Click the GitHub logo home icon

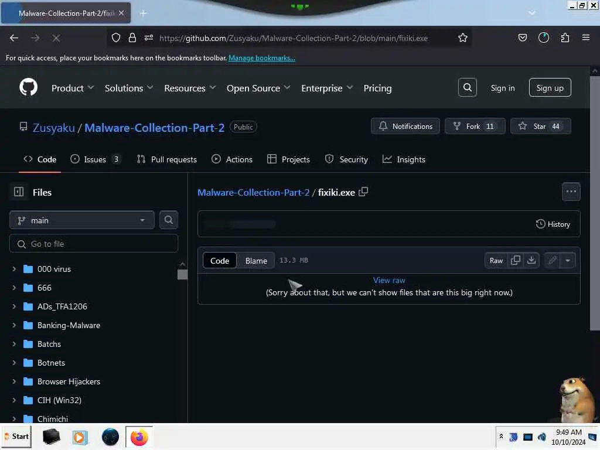[x=28, y=88]
